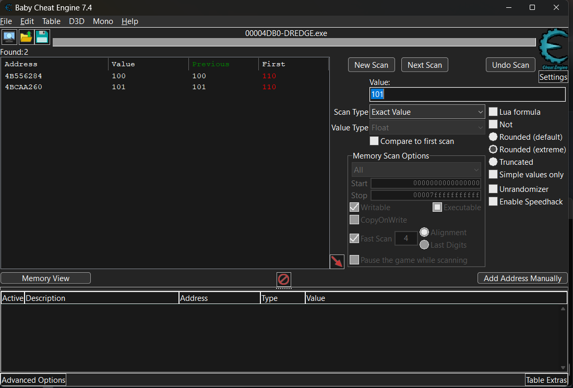
Task: Click the Type column header in address table
Action: tap(282, 298)
